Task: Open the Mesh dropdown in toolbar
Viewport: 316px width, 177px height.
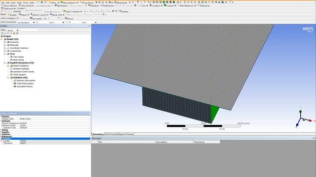Action: pyautogui.click(x=24, y=15)
